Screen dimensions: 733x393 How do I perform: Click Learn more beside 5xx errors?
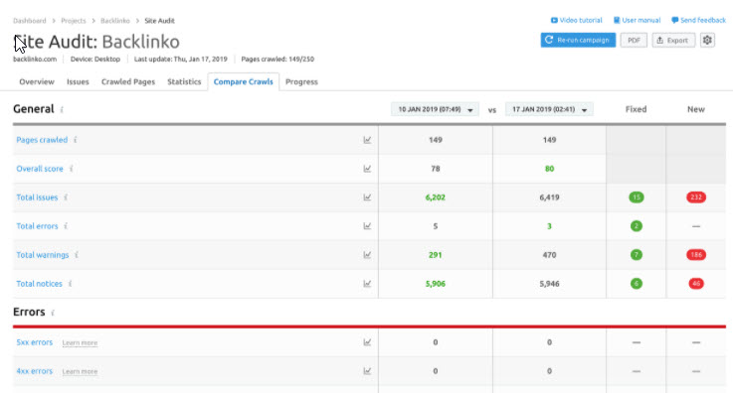80,343
